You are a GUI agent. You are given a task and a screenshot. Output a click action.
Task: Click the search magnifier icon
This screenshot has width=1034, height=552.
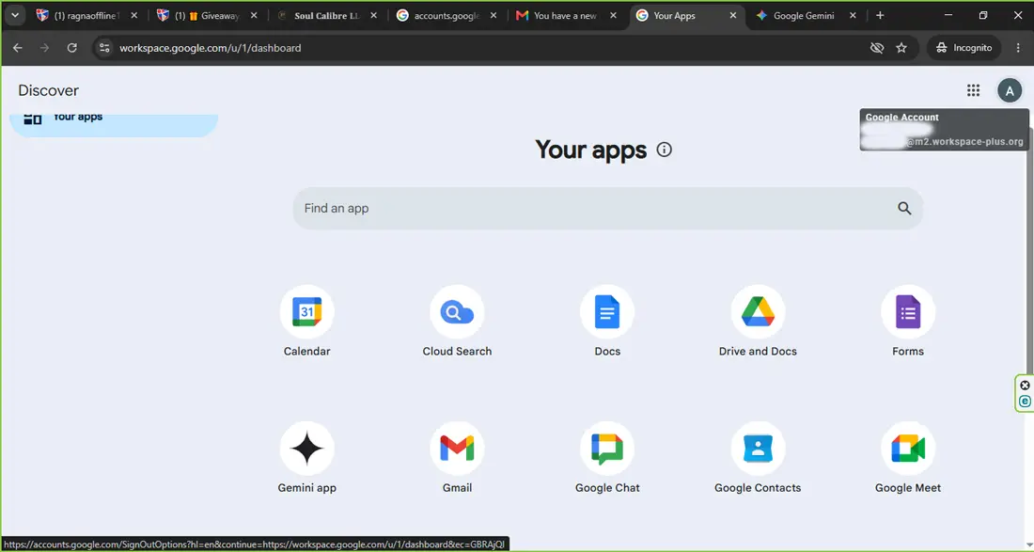click(904, 209)
